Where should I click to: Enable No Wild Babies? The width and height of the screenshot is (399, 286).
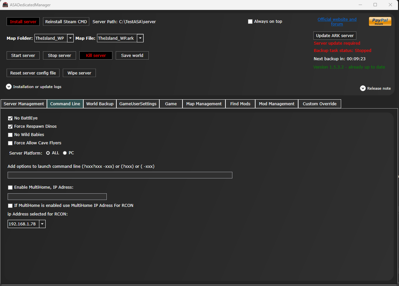click(x=10, y=134)
